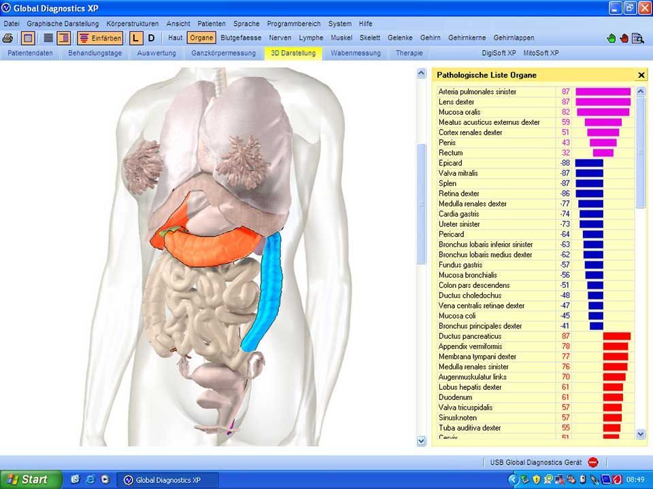Close the Pathologische Liste Organe panel
Image resolution: width=653 pixels, height=489 pixels.
pyautogui.click(x=641, y=75)
